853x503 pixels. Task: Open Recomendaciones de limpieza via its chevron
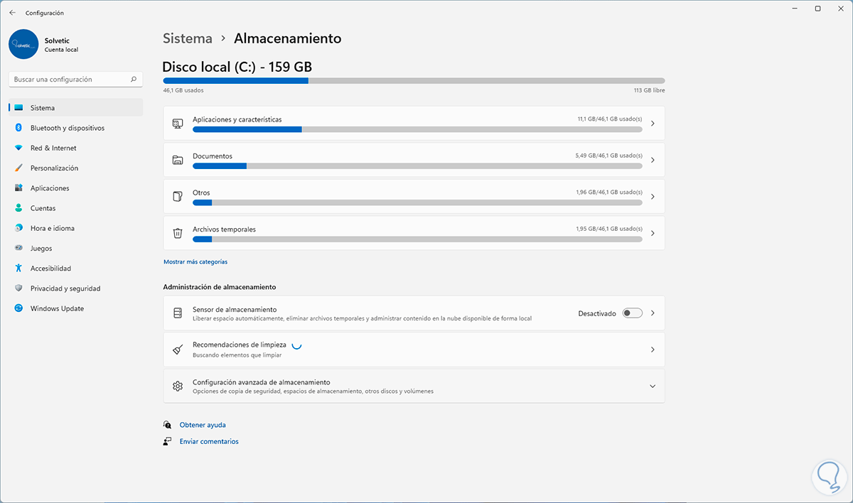(x=653, y=350)
